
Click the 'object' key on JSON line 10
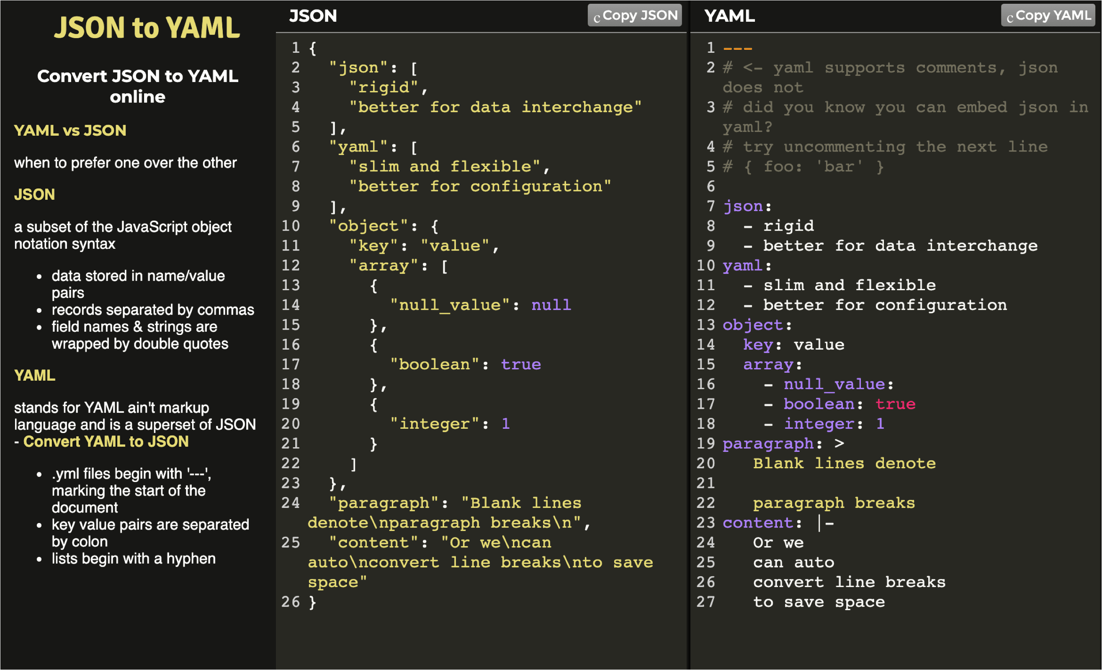coord(368,226)
